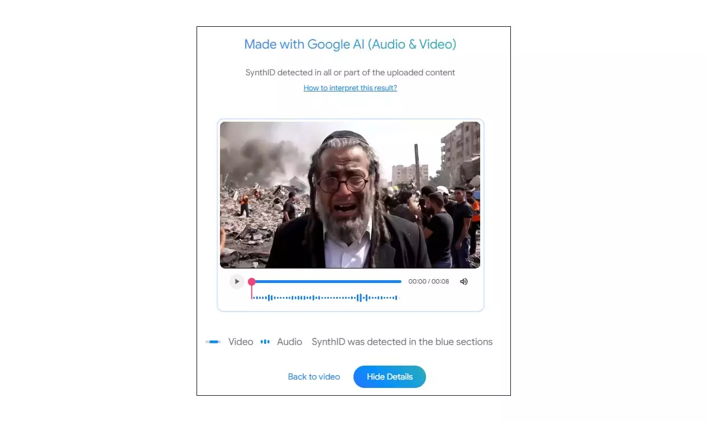
Task: Click the Back to video link
Action: (314, 377)
